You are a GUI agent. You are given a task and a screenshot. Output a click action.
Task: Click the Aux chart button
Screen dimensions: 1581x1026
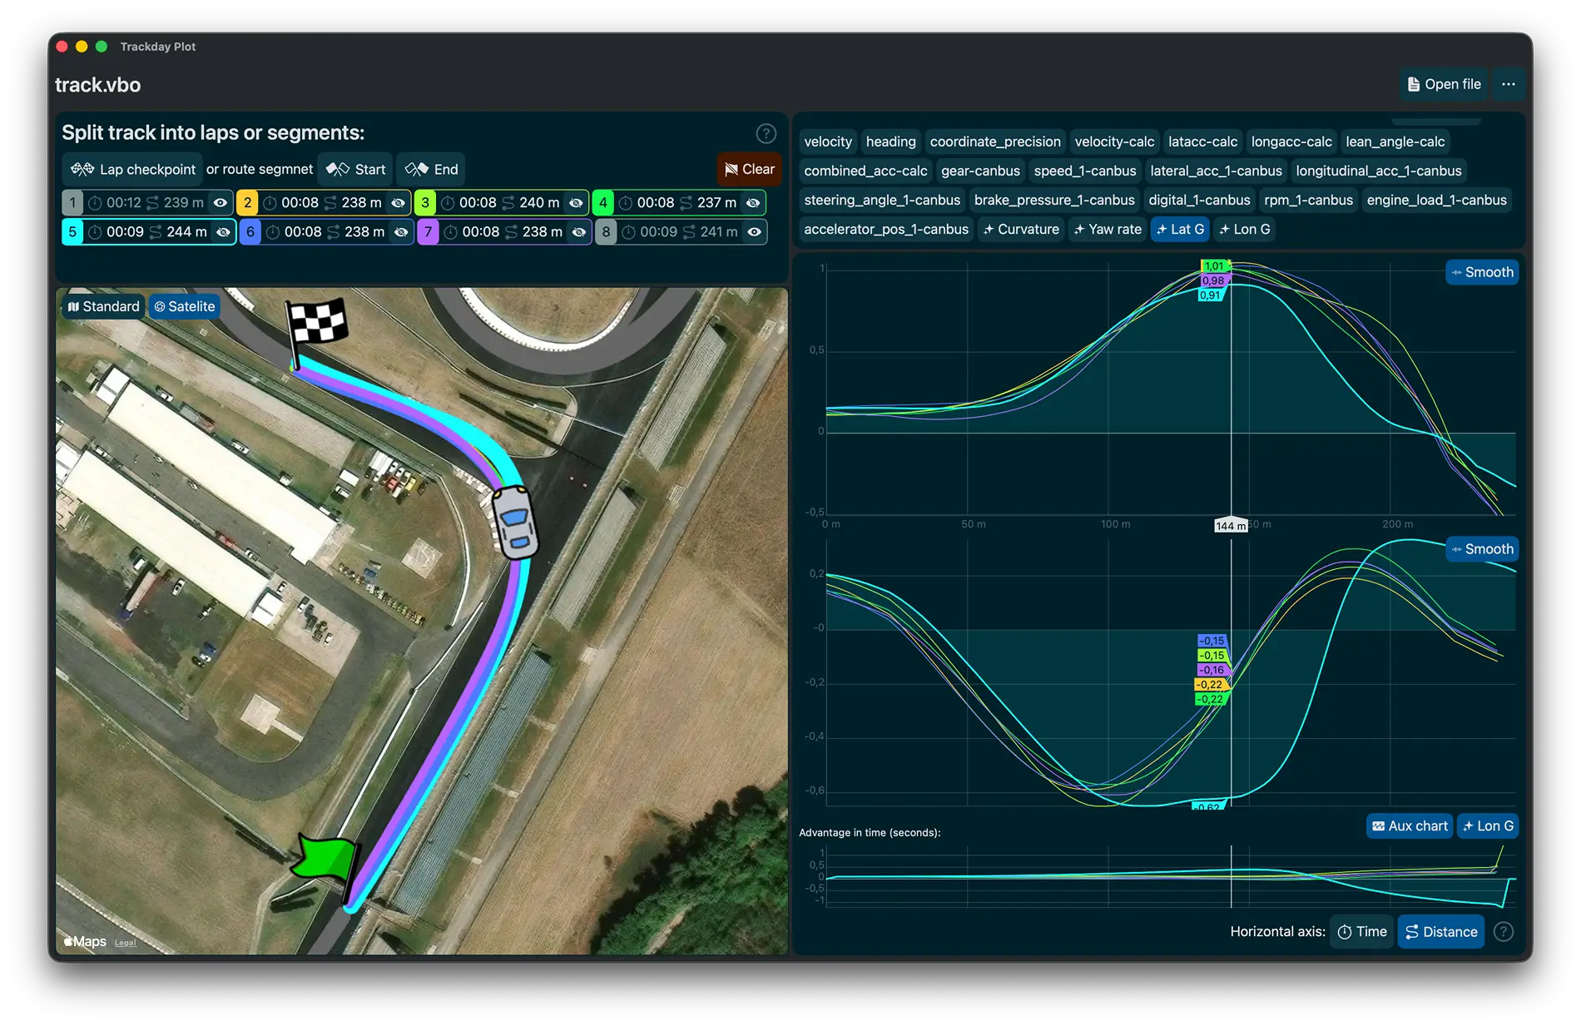pos(1410,825)
